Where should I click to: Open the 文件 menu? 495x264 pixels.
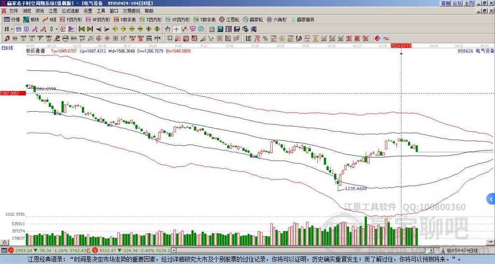[x=14, y=11]
